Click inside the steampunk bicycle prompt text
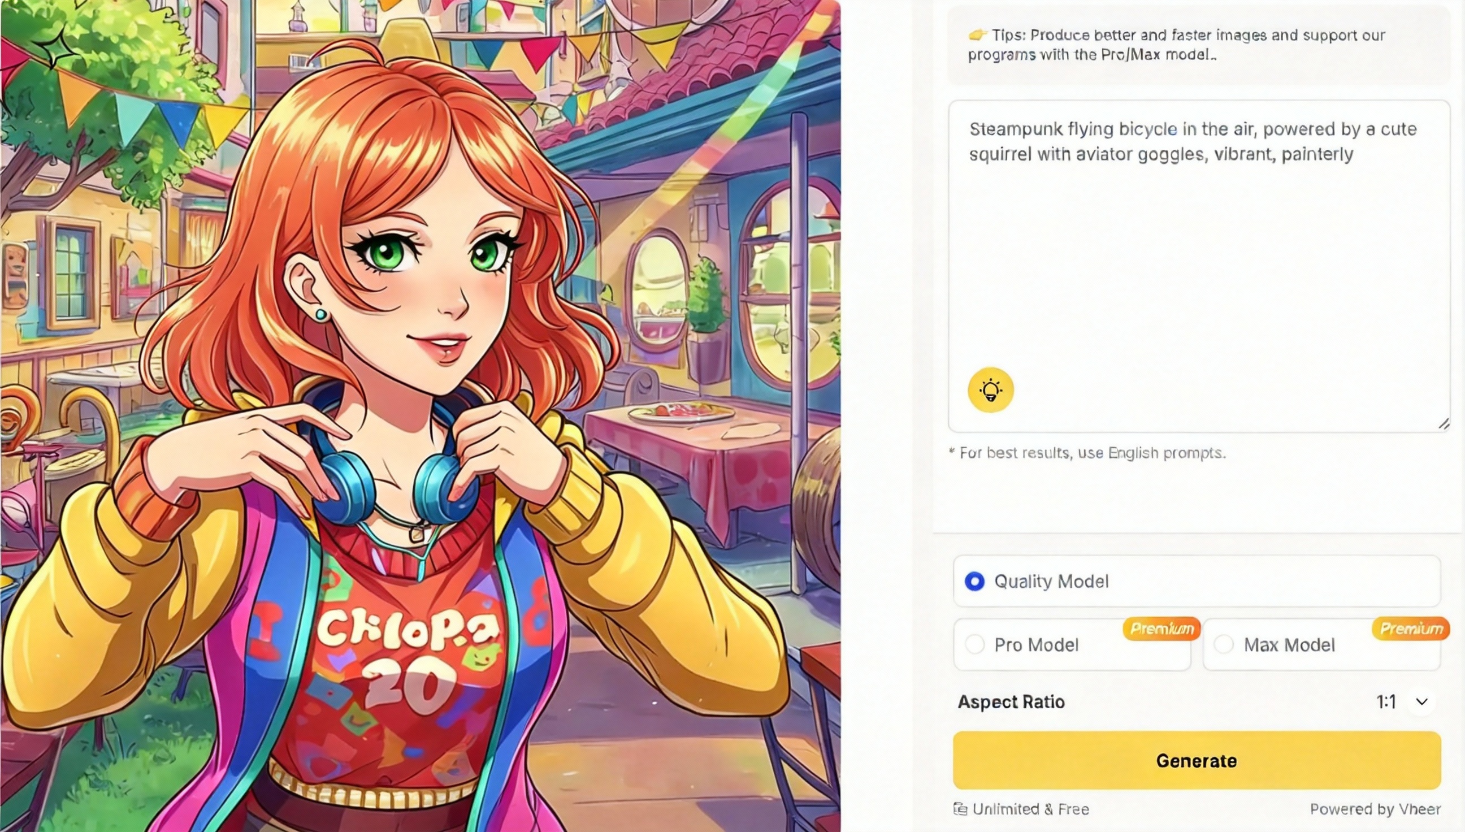 tap(1193, 141)
